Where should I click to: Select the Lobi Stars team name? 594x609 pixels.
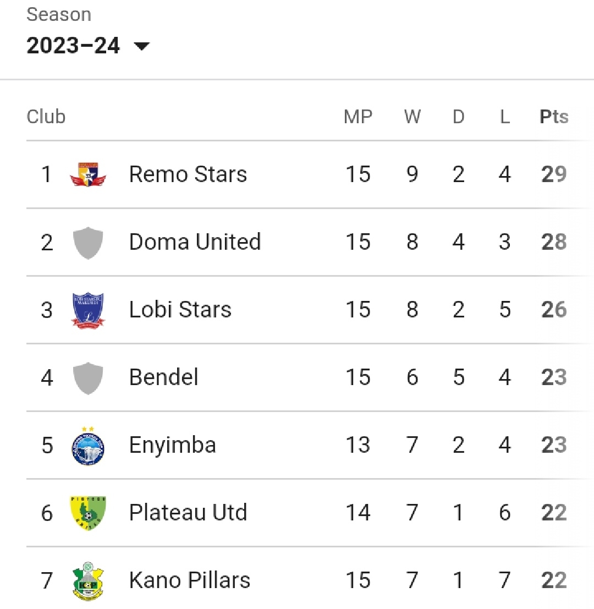180,310
